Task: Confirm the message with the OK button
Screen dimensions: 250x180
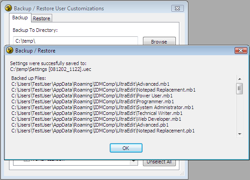Action: point(126,148)
